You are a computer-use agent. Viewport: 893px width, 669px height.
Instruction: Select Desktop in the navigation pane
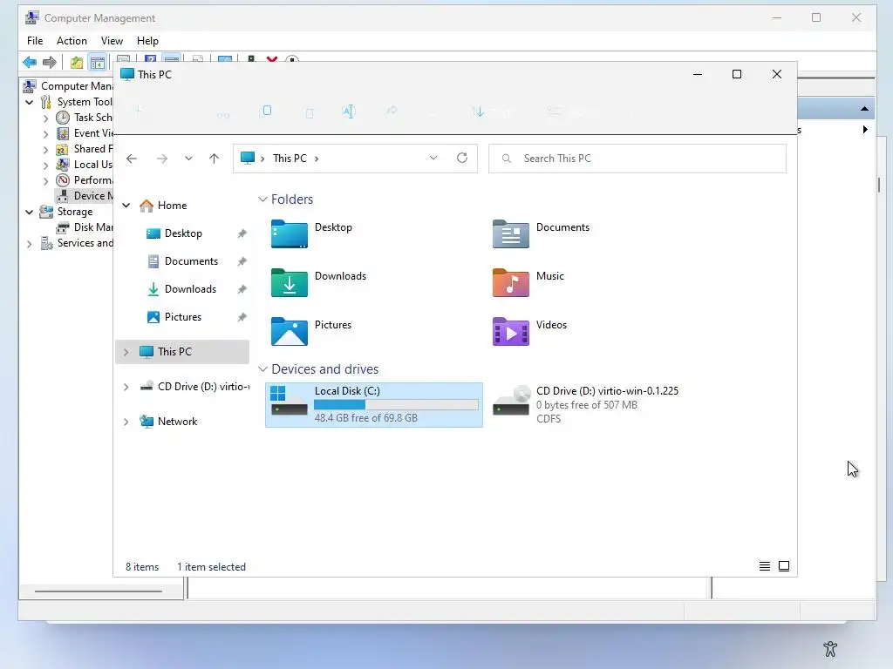[183, 233]
